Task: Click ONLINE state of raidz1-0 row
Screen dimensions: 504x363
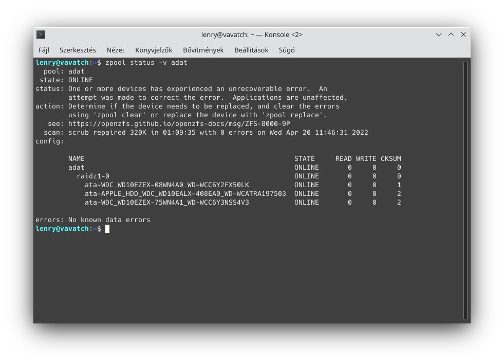Action: (307, 176)
